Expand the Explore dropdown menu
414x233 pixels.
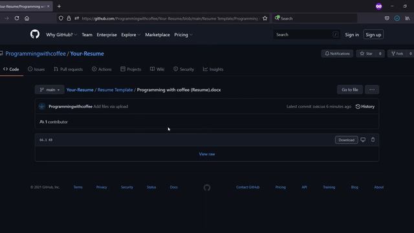click(131, 34)
